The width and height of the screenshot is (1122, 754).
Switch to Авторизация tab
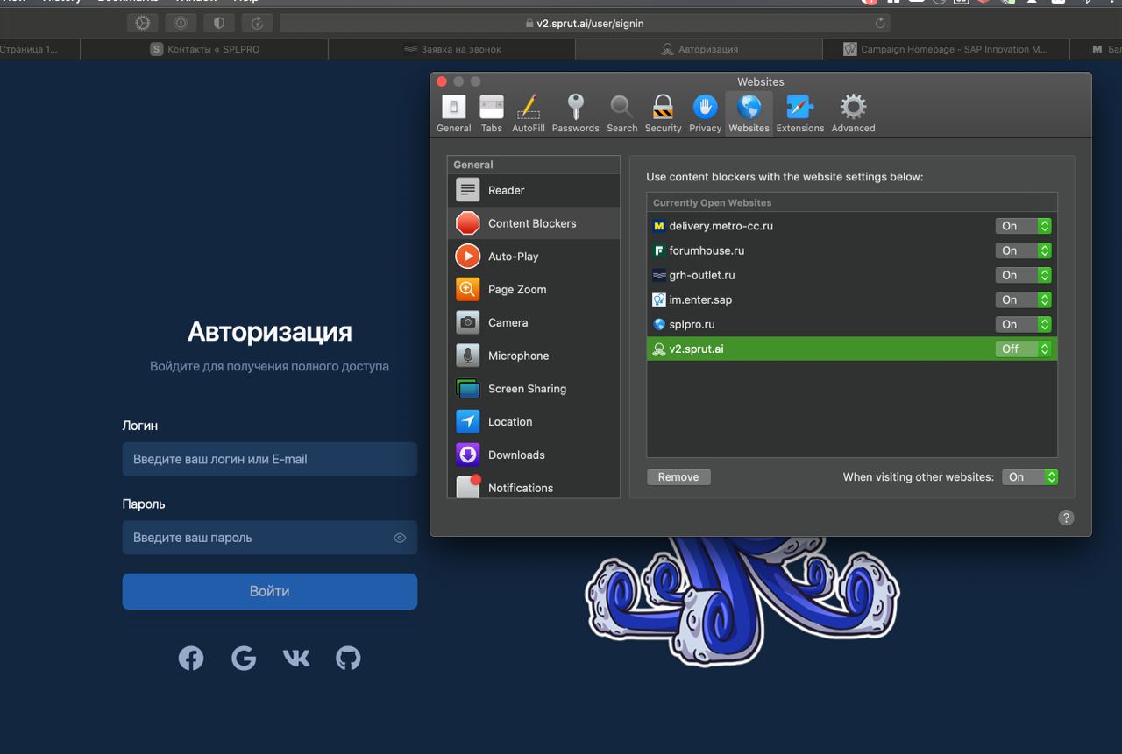[x=699, y=49]
